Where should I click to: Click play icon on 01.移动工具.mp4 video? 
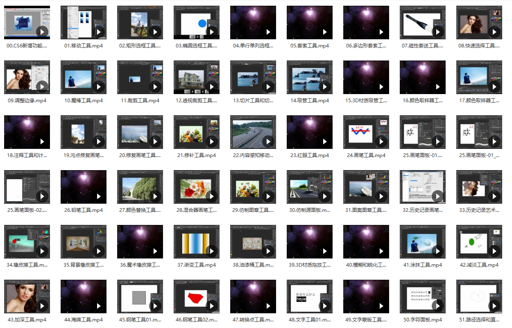coord(99,32)
